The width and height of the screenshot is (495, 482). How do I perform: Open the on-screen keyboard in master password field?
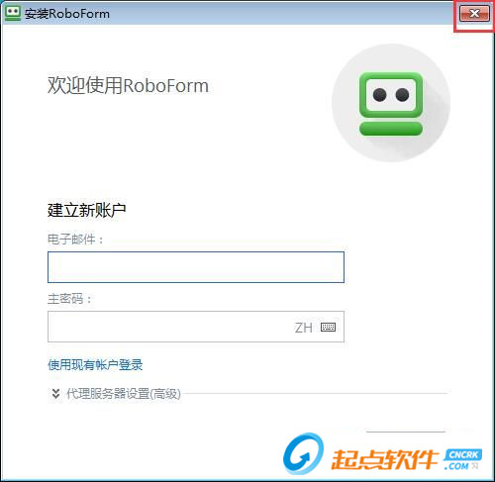(x=329, y=327)
